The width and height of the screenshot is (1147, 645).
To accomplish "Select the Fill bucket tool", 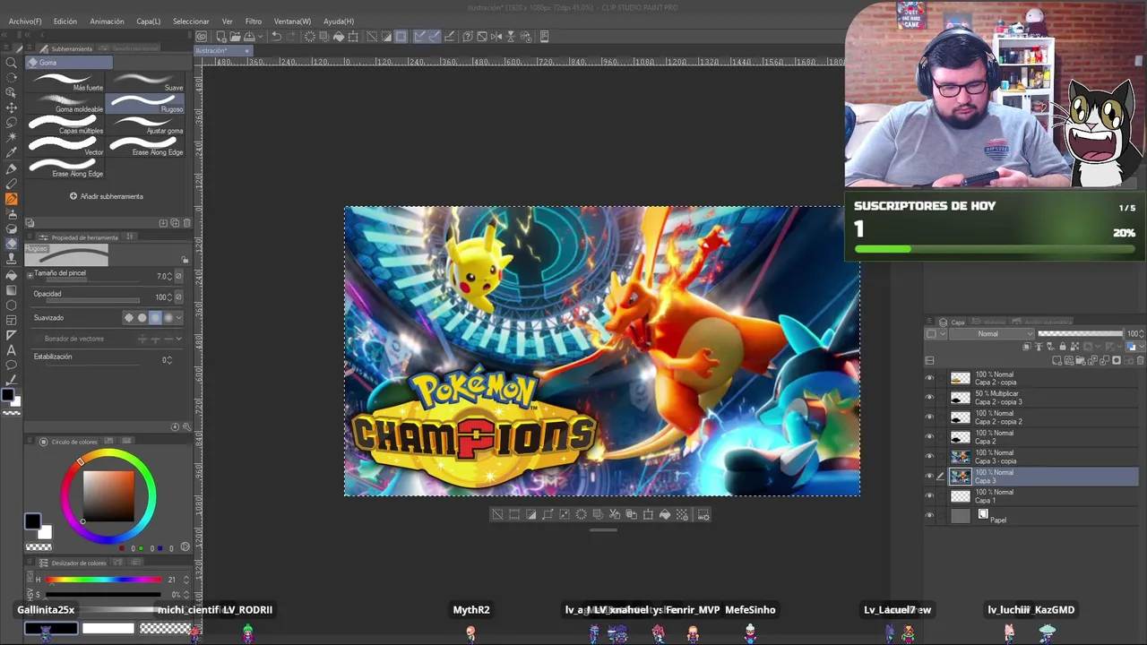I will 12,274.
